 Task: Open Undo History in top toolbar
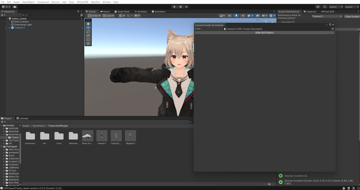[x=318, y=7]
